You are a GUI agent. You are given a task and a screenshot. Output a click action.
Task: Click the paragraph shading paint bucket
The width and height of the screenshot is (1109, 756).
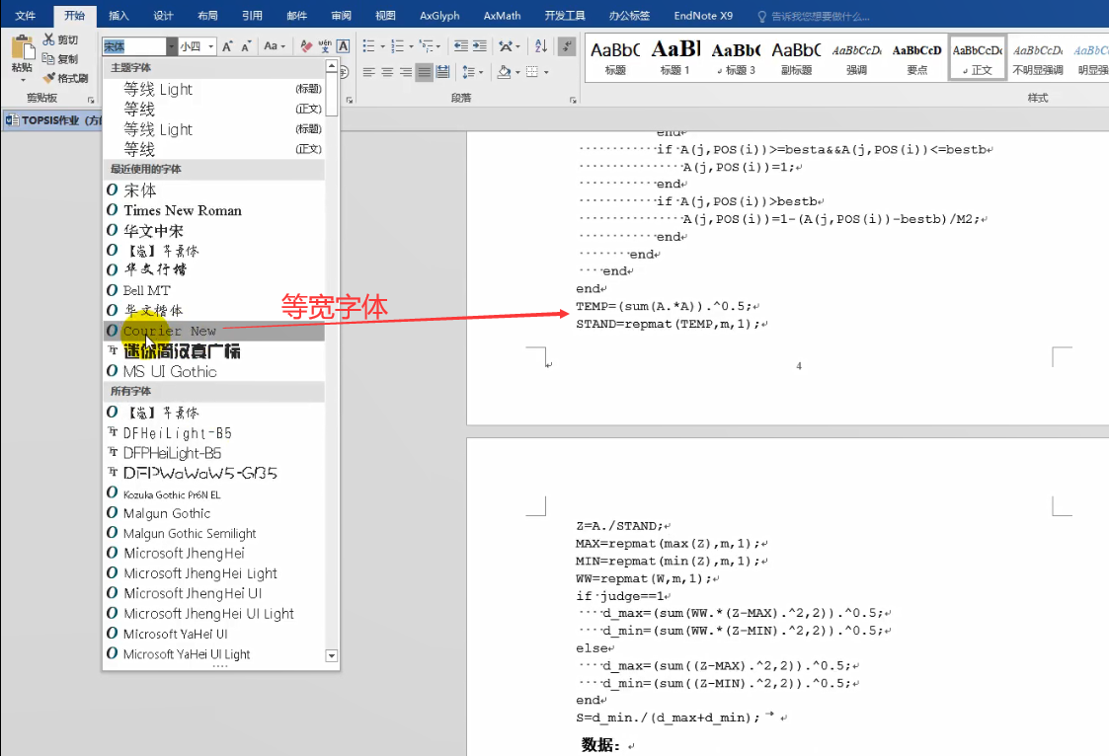click(505, 72)
